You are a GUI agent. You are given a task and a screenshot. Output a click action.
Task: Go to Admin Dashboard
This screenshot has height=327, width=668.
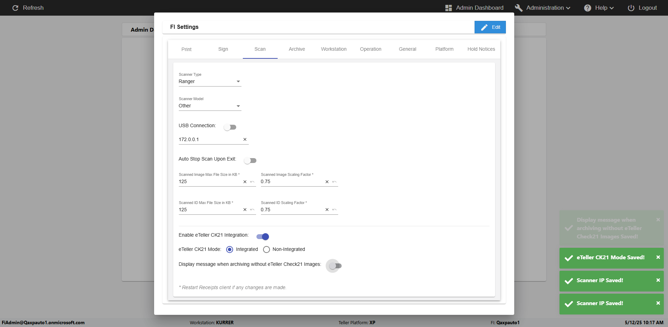[x=474, y=8]
